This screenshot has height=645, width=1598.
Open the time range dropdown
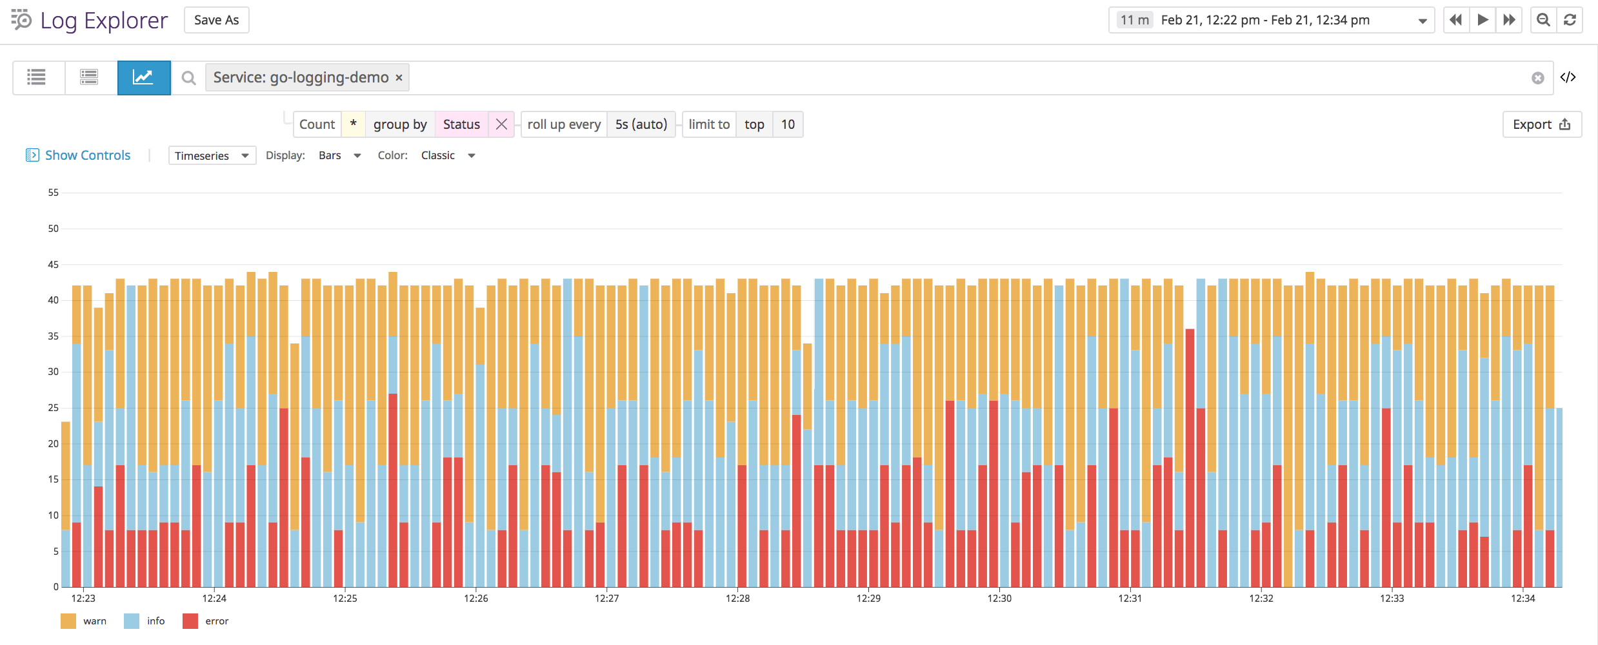pyautogui.click(x=1422, y=20)
